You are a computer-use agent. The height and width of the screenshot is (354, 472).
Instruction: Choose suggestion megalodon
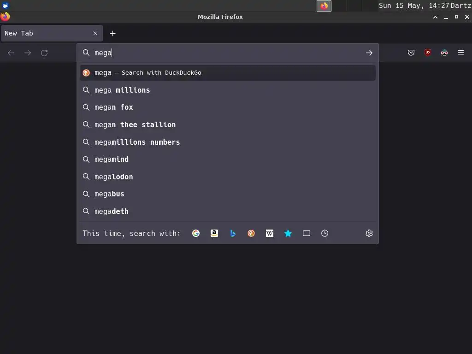click(x=228, y=177)
